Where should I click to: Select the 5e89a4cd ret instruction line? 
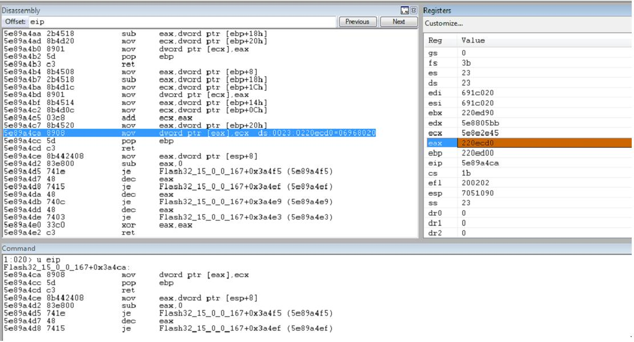pyautogui.click(x=69, y=148)
